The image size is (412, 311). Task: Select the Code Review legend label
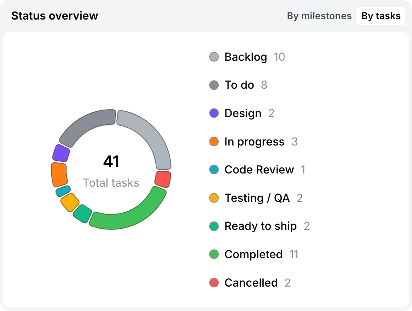pos(259,169)
